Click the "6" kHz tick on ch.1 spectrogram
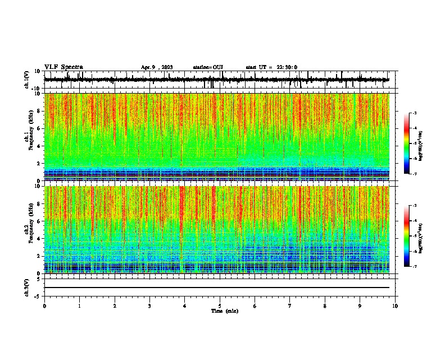The image size is (445, 343). tap(39, 128)
